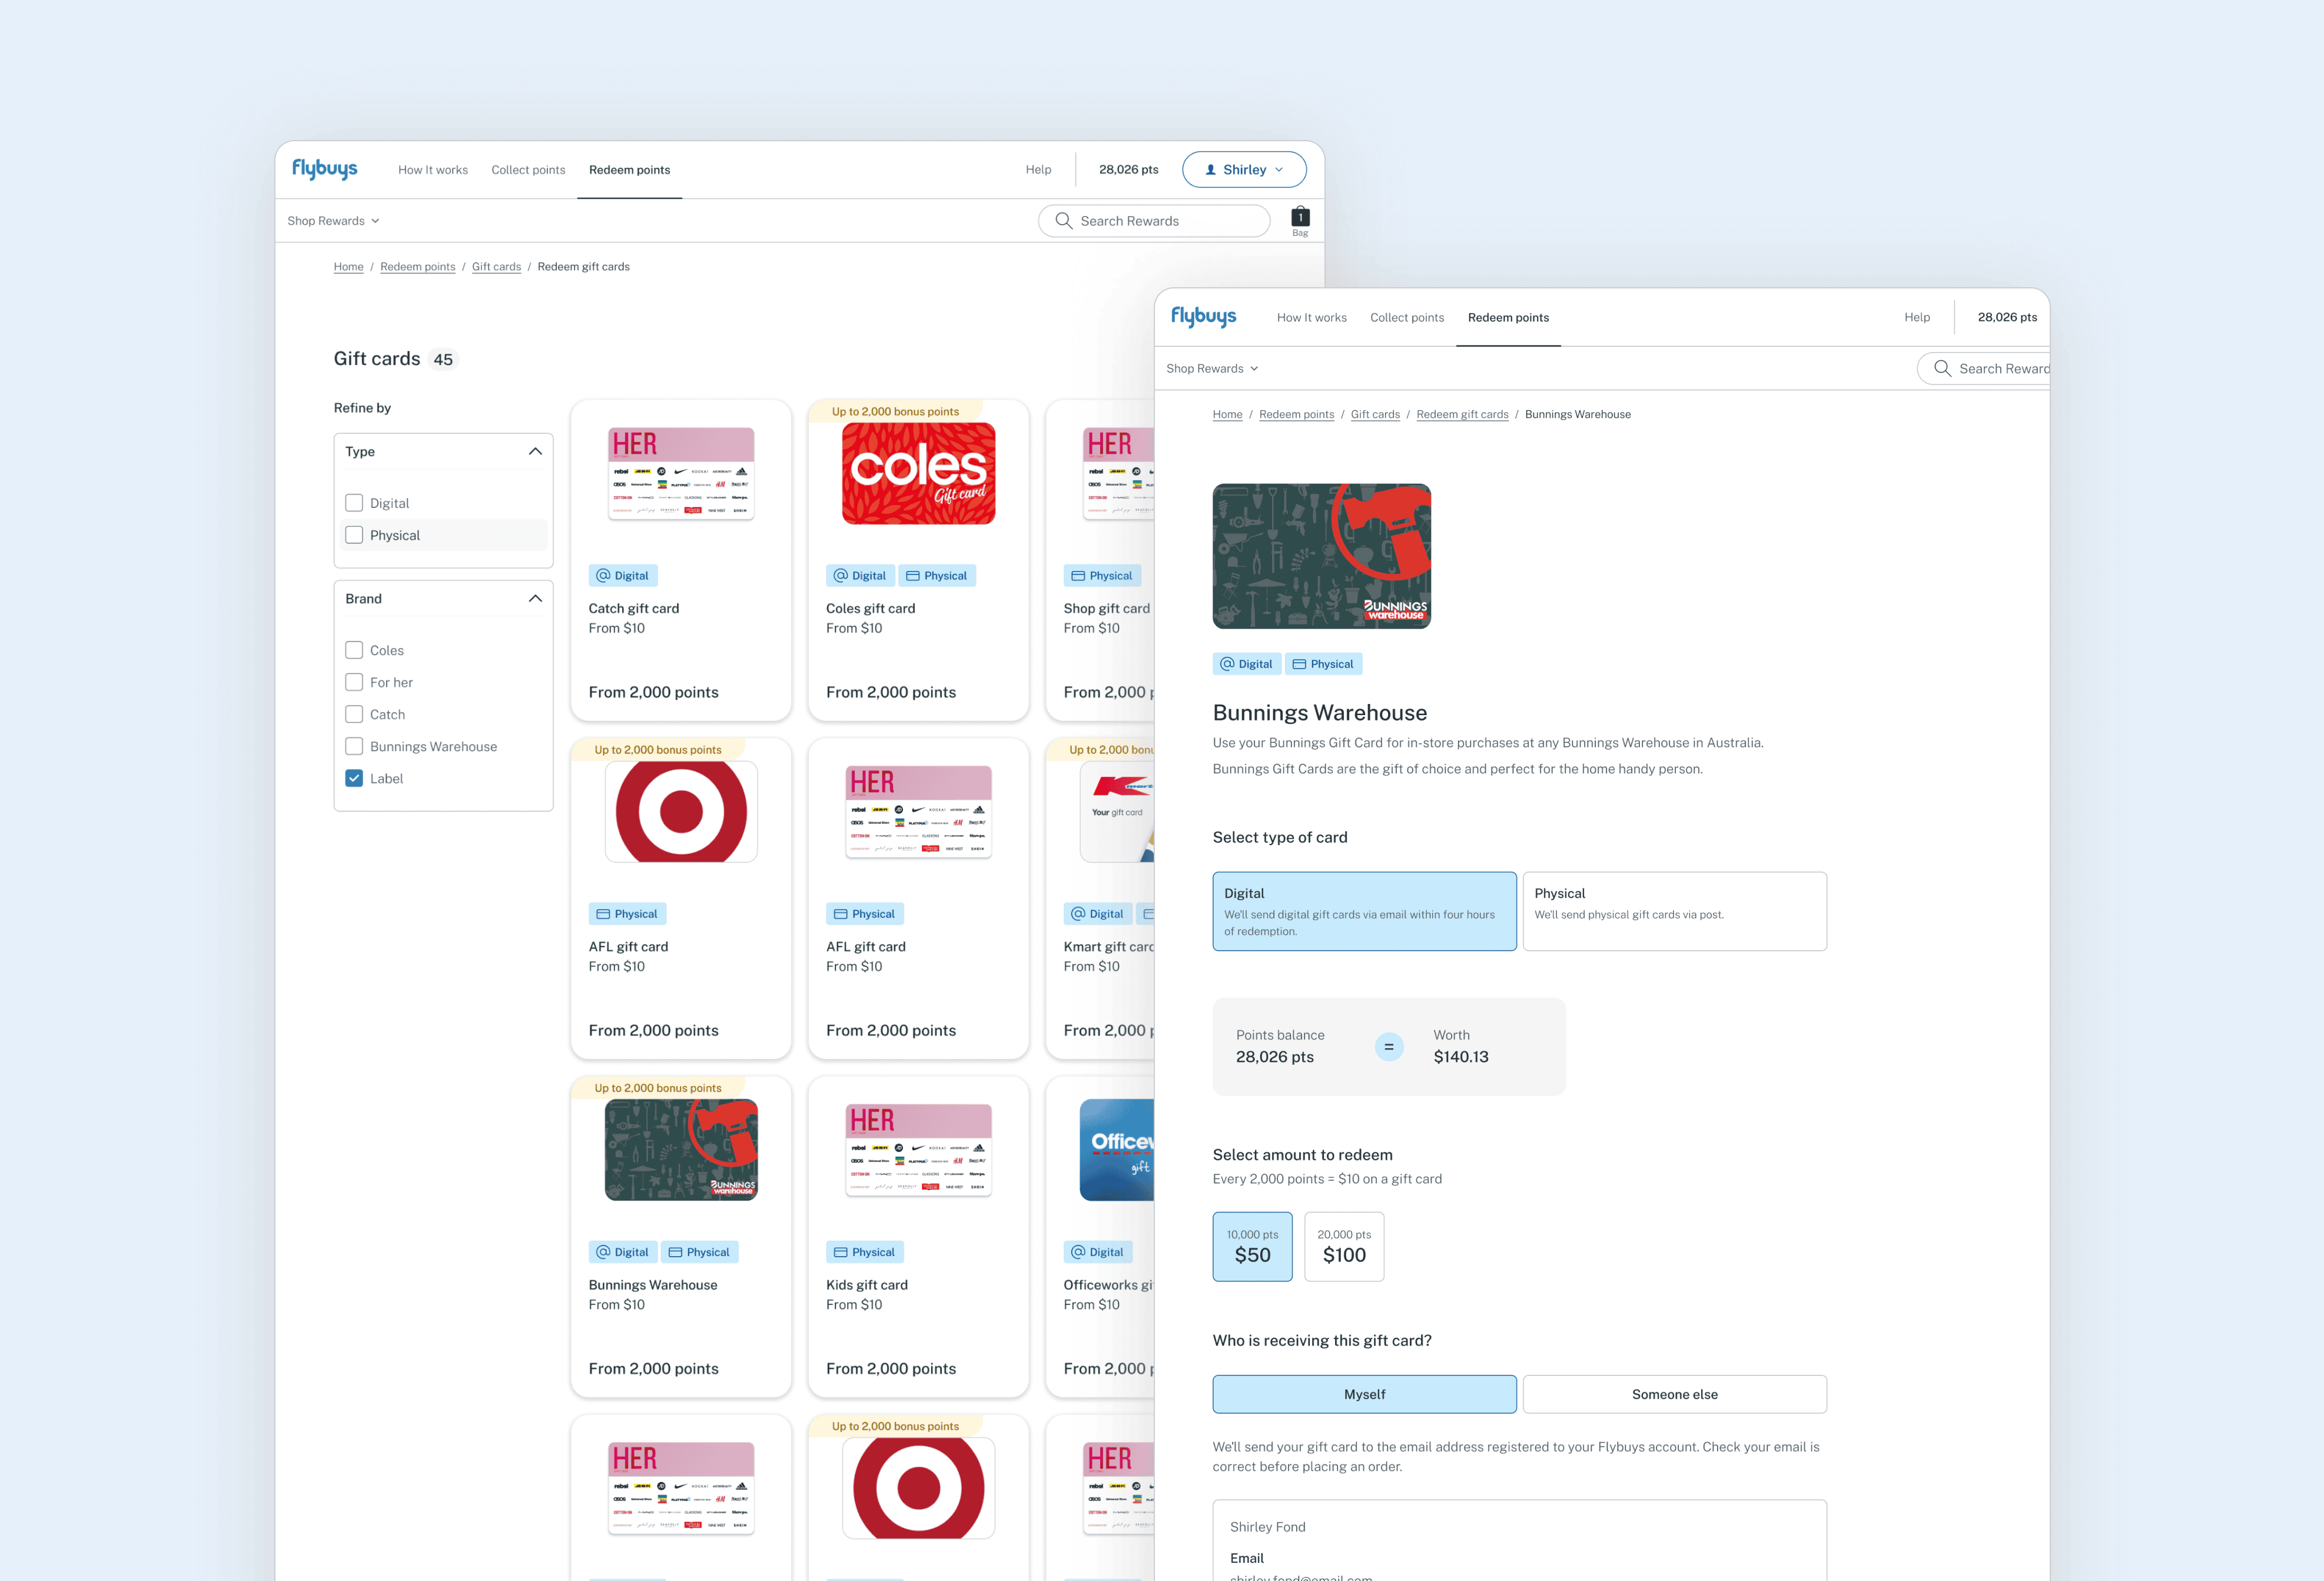2324x1581 pixels.
Task: Click the Flybuys logo in left window
Action: [x=324, y=169]
